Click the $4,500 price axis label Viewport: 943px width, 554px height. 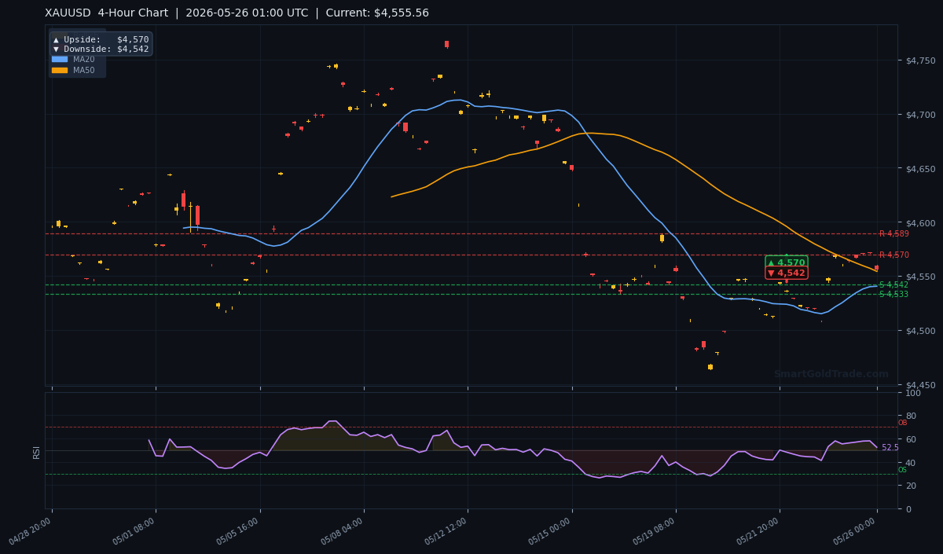[921, 331]
